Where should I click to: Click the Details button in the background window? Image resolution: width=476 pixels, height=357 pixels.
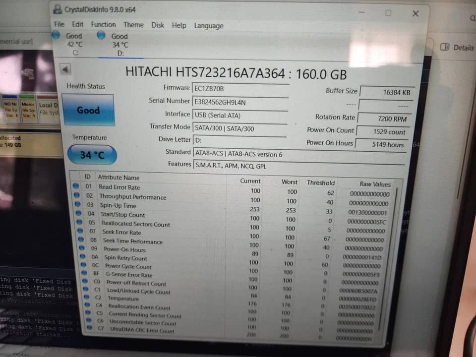tap(457, 48)
